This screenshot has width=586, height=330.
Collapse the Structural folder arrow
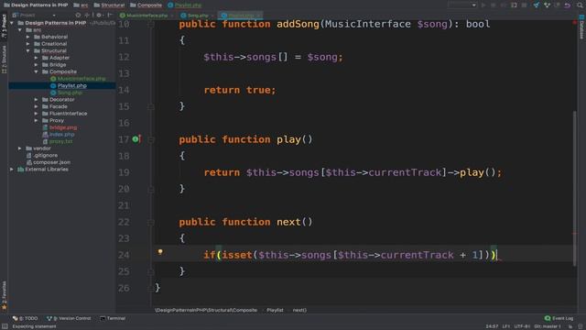(28, 51)
